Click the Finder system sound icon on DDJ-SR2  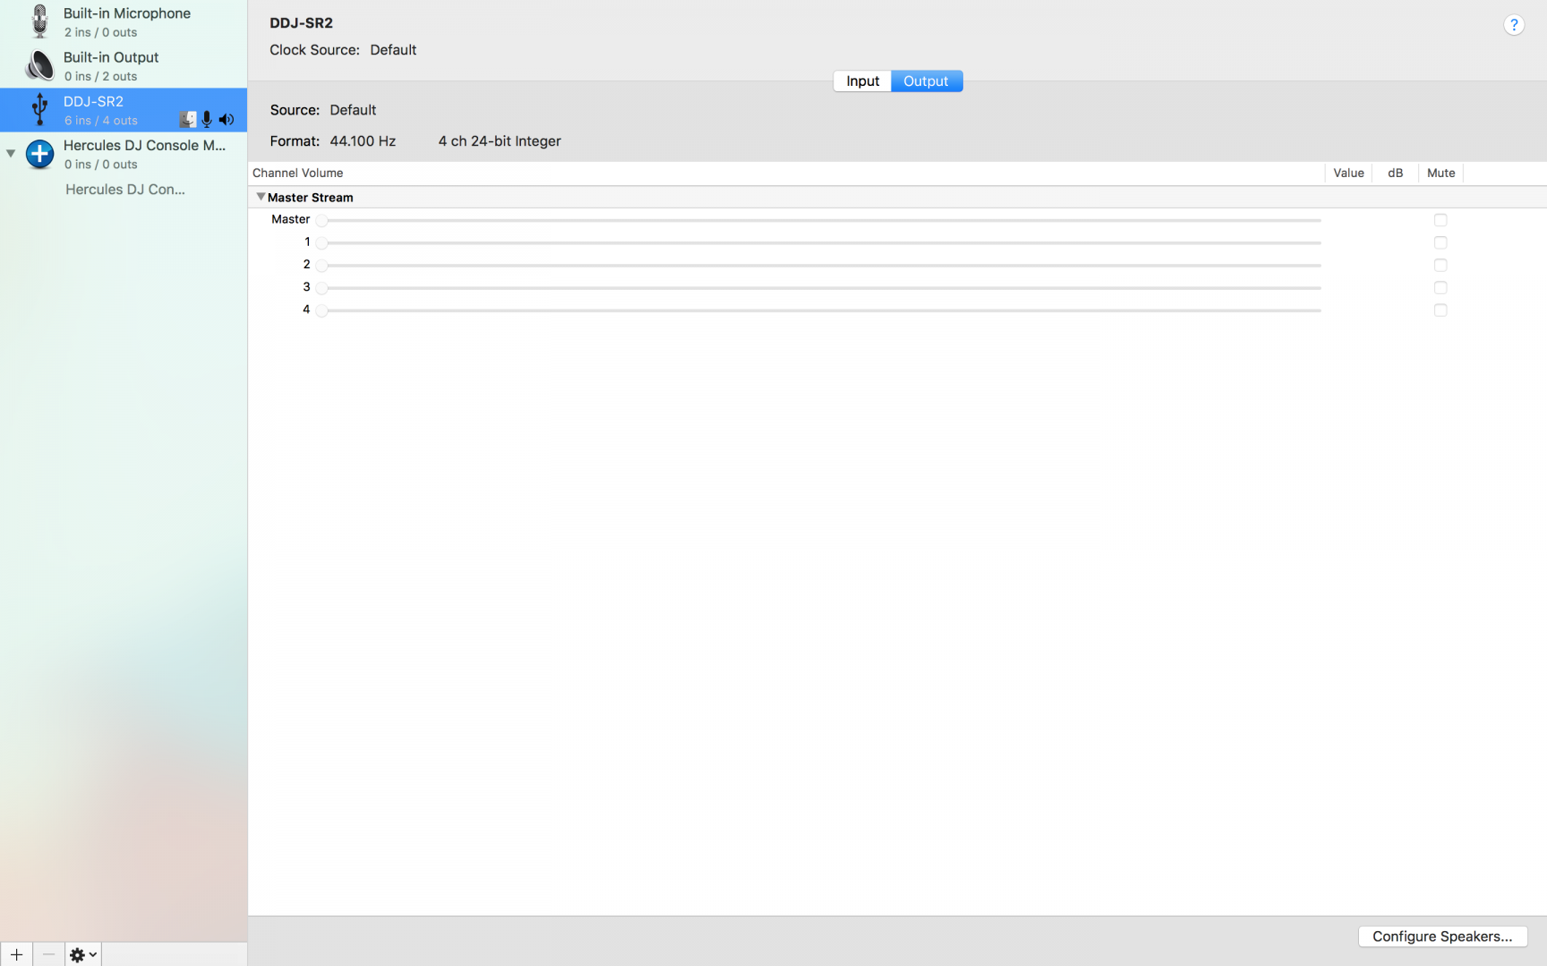pyautogui.click(x=188, y=119)
